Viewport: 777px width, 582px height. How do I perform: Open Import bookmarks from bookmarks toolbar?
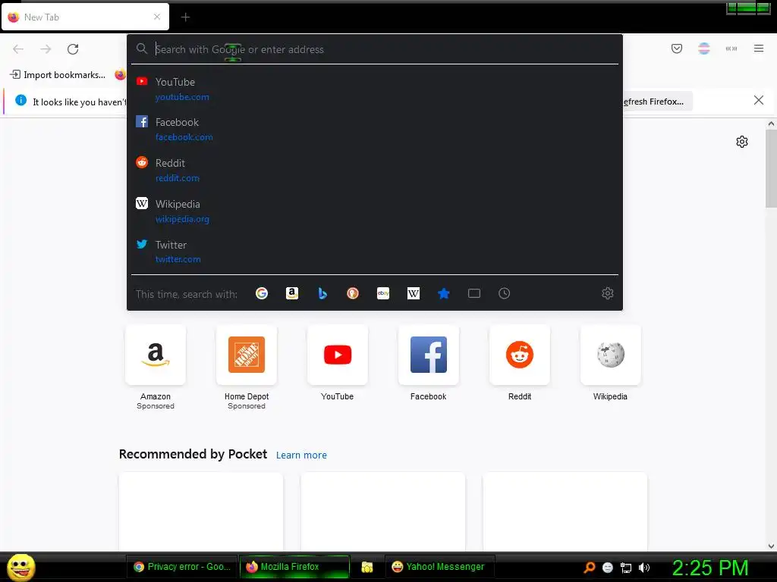pyautogui.click(x=58, y=75)
